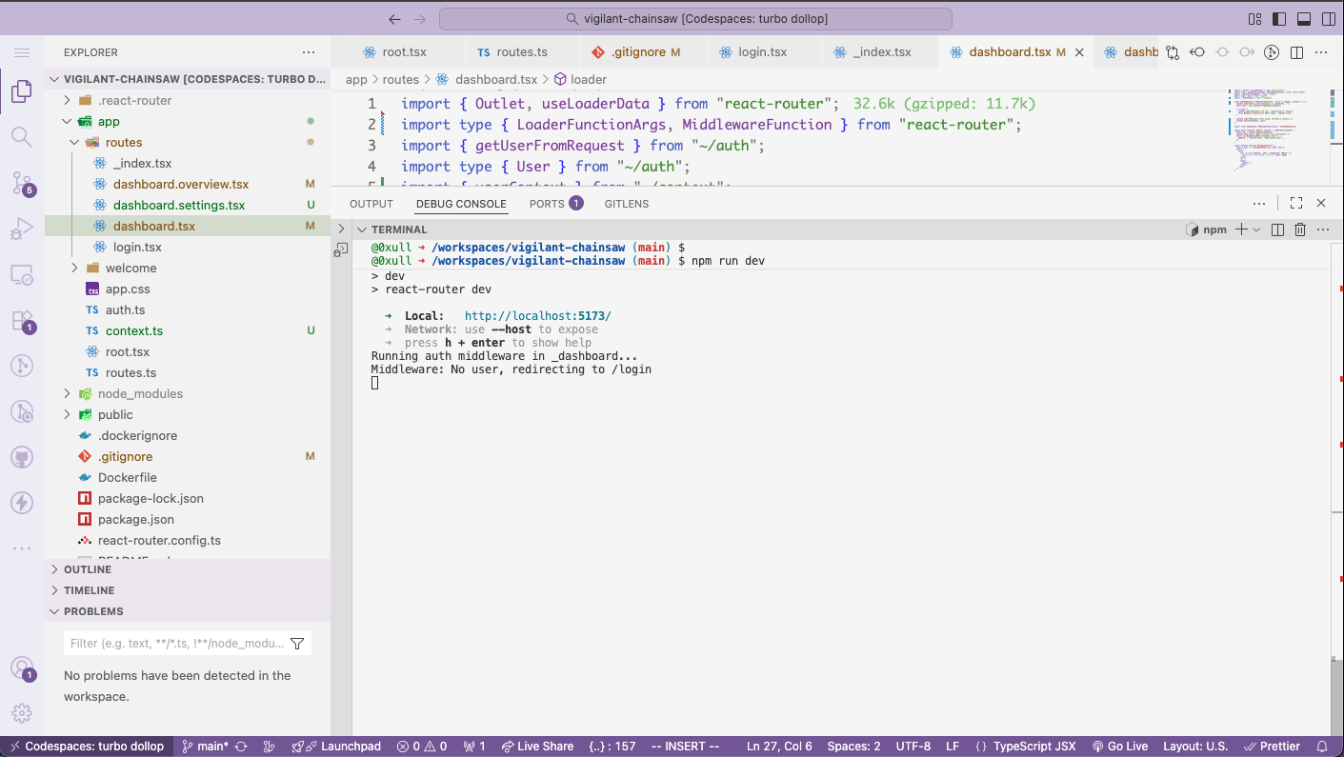Image resolution: width=1344 pixels, height=757 pixels.
Task: Click the file annotations circle-play icon
Action: click(1272, 52)
